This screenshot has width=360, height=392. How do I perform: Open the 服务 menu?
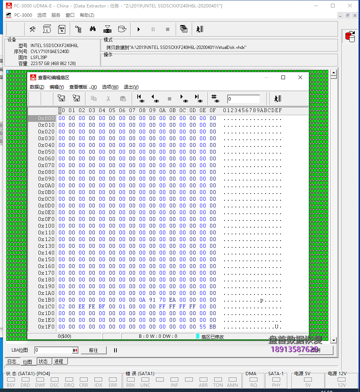[x=56, y=15]
